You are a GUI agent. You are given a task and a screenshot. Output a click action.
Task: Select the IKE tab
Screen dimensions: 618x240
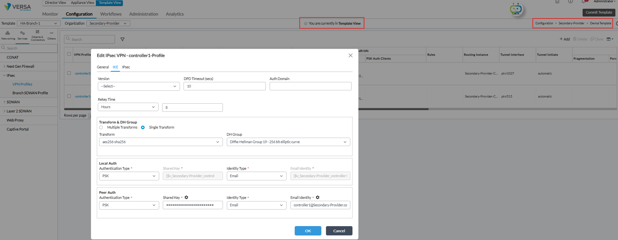[115, 67]
